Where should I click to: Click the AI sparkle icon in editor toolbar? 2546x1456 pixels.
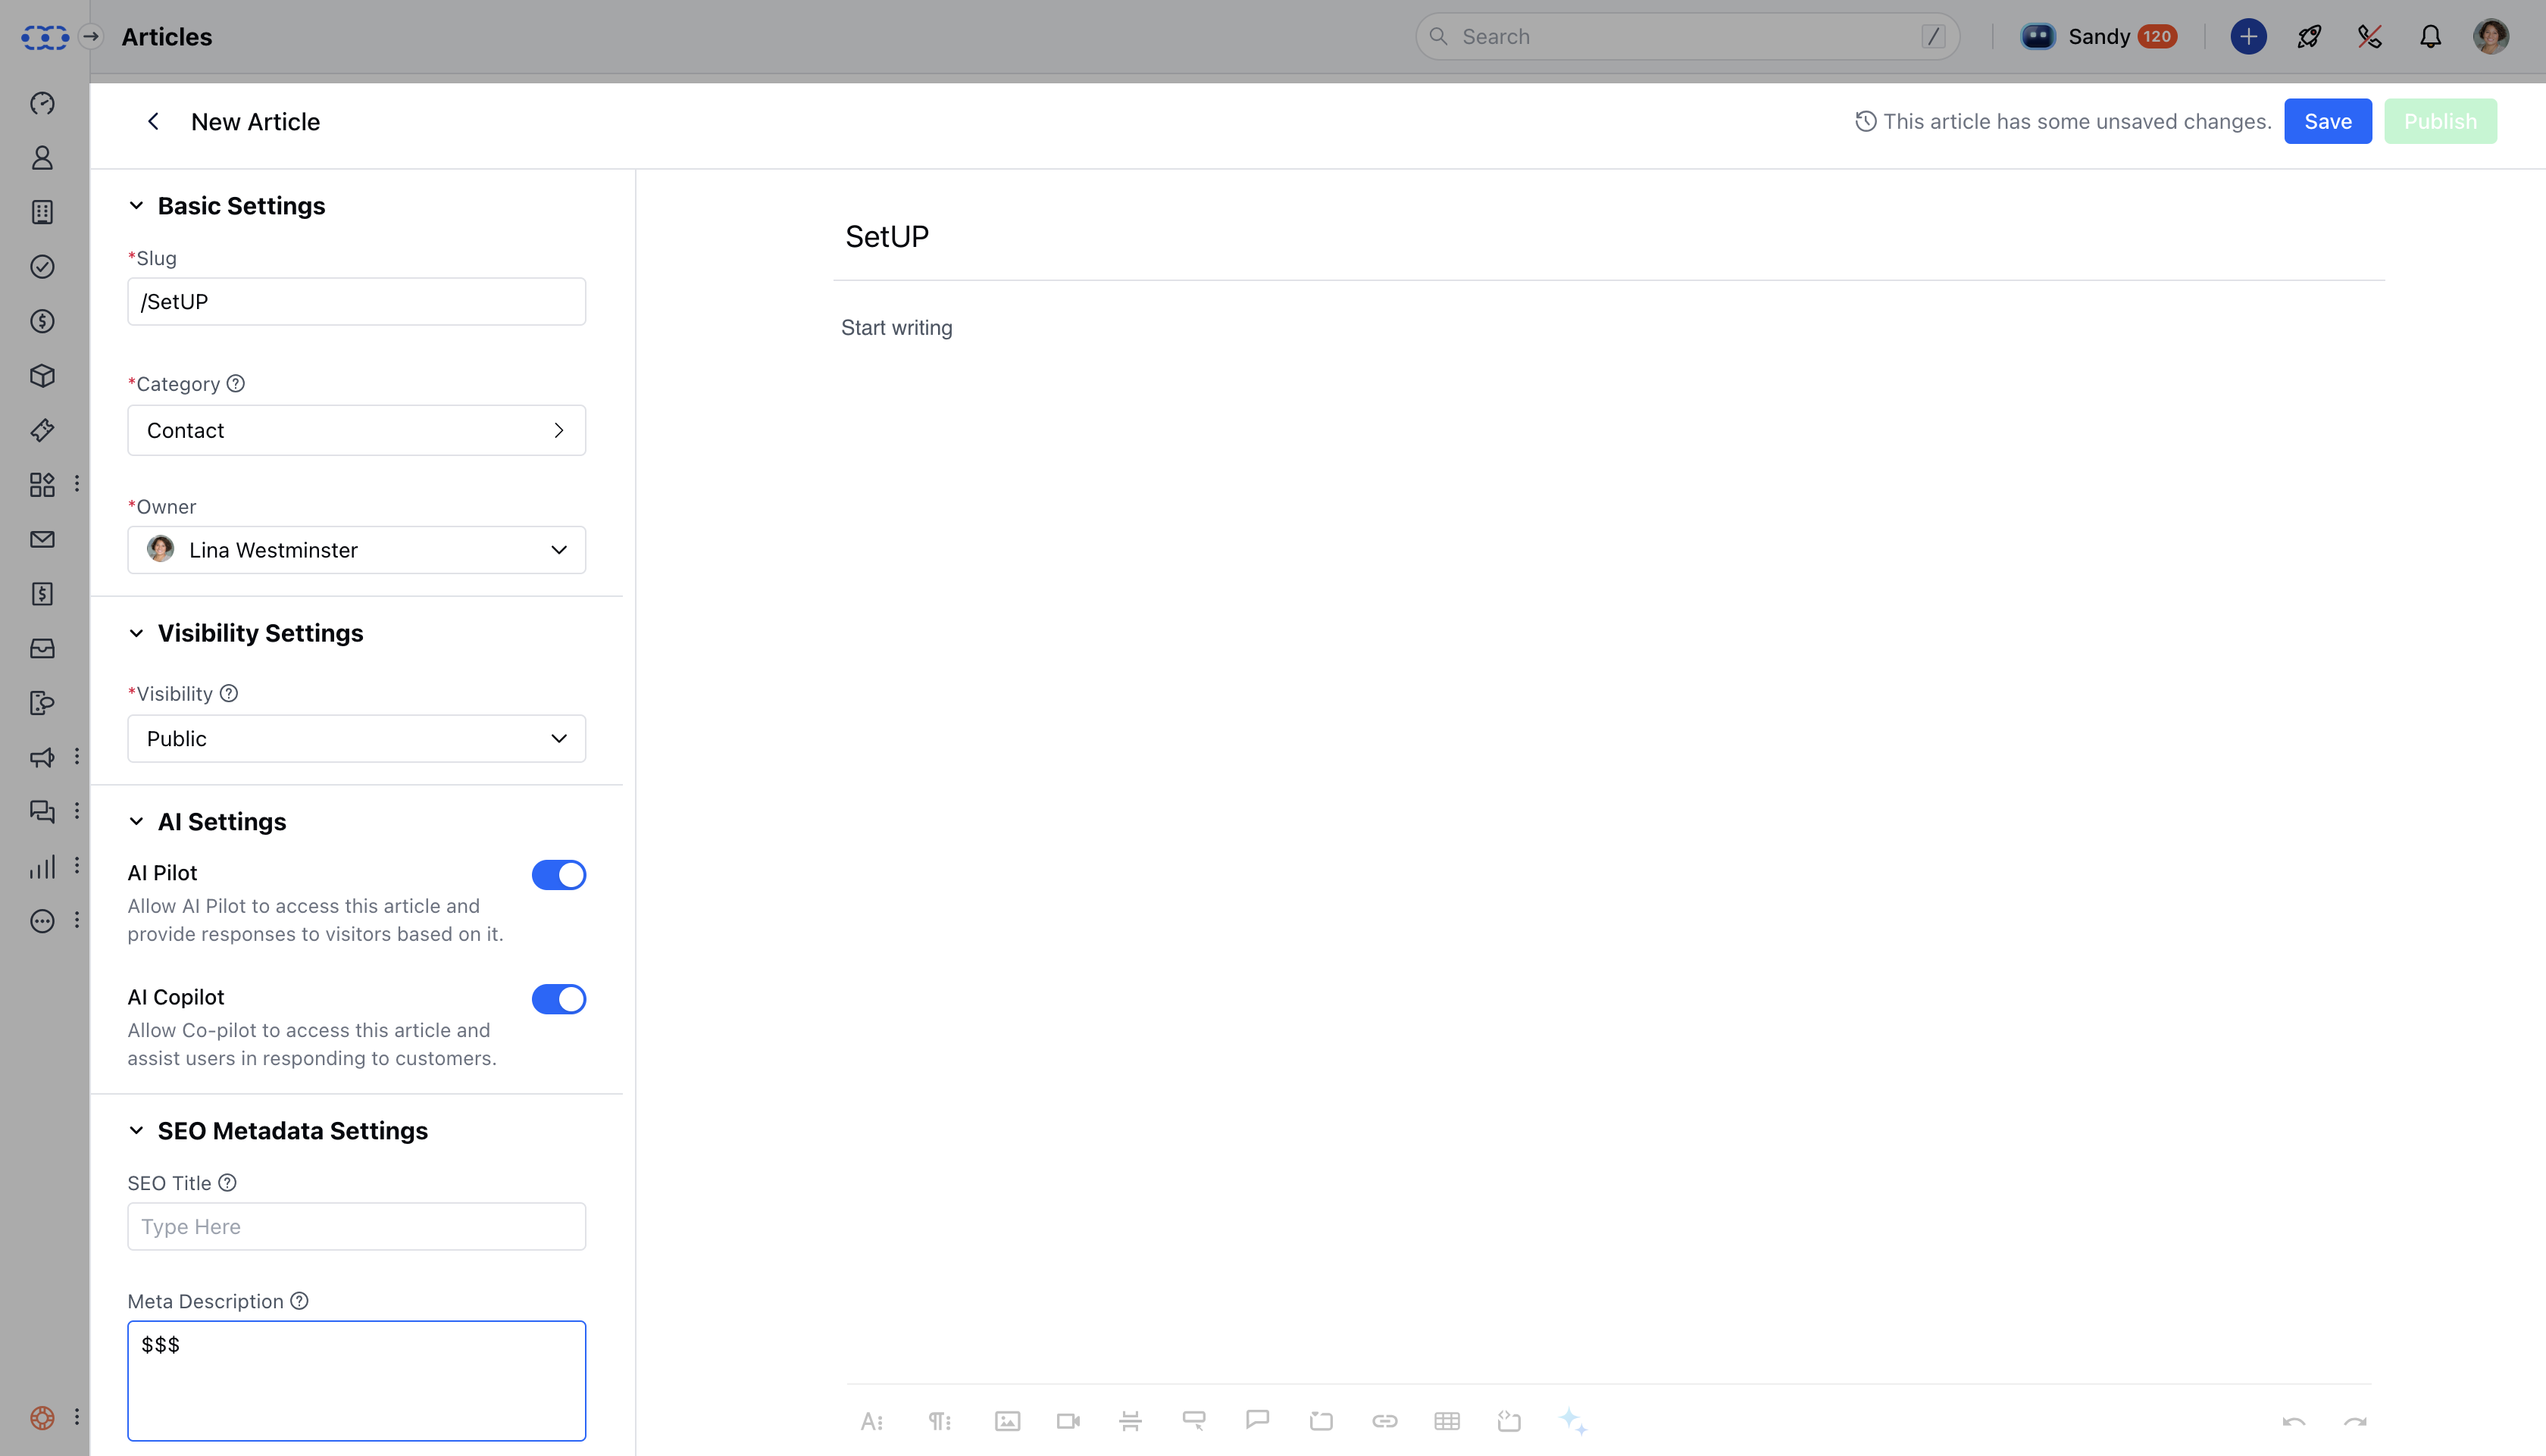pyautogui.click(x=1572, y=1421)
